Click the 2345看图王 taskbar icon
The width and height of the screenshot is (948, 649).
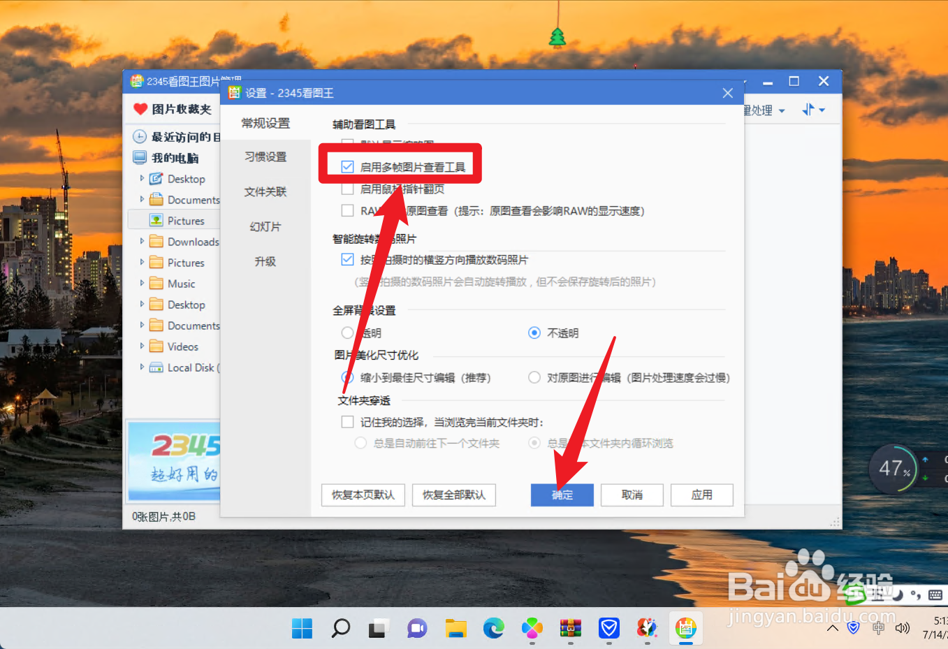[x=686, y=629]
